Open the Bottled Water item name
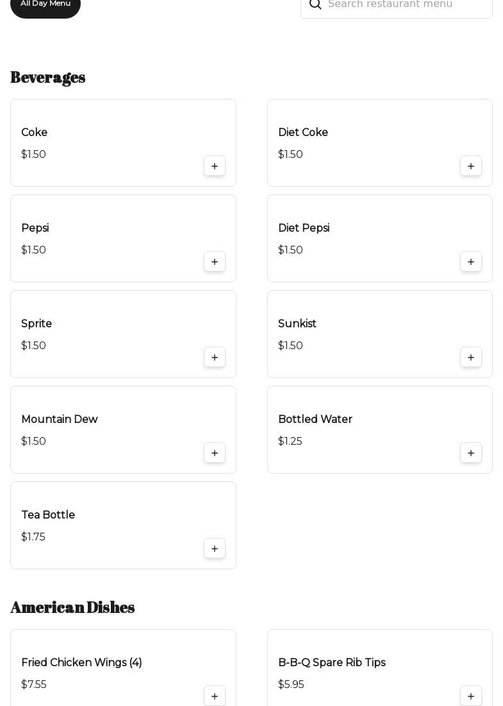 [315, 419]
